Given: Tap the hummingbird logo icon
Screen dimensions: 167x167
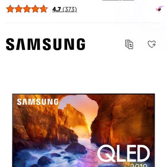Looking at the screenshot, I should [x=160, y=9].
